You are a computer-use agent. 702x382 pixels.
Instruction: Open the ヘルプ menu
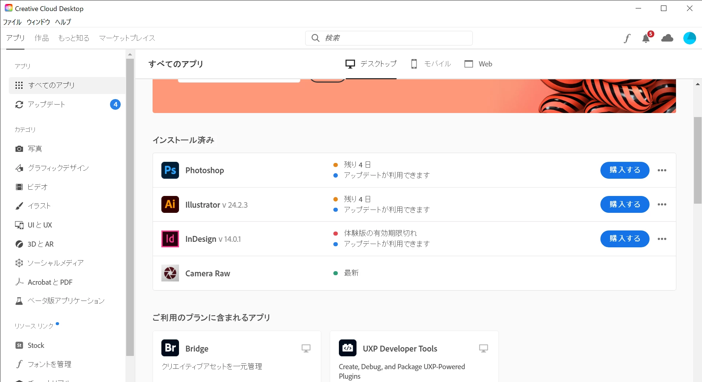click(63, 22)
